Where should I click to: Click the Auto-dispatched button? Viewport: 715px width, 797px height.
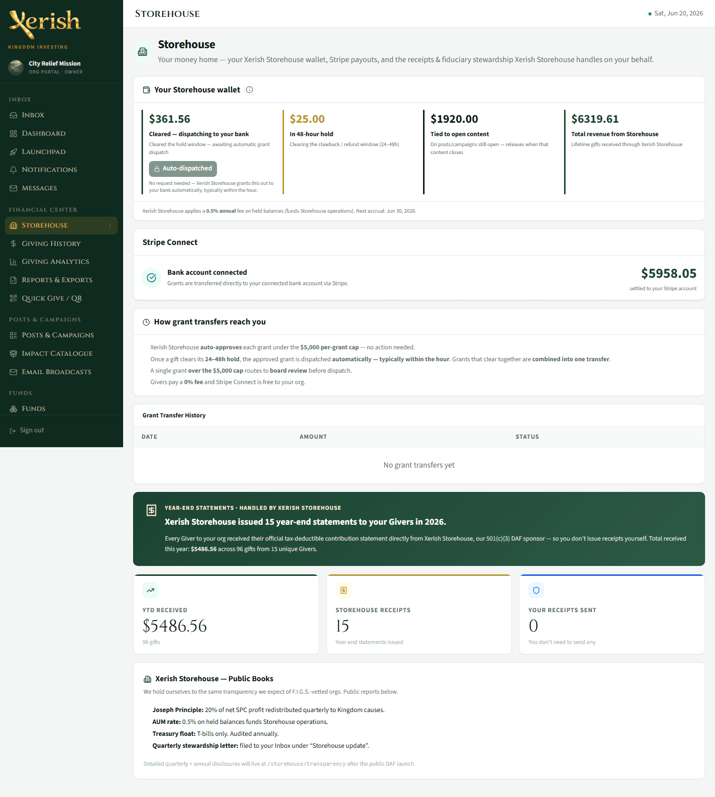183,169
